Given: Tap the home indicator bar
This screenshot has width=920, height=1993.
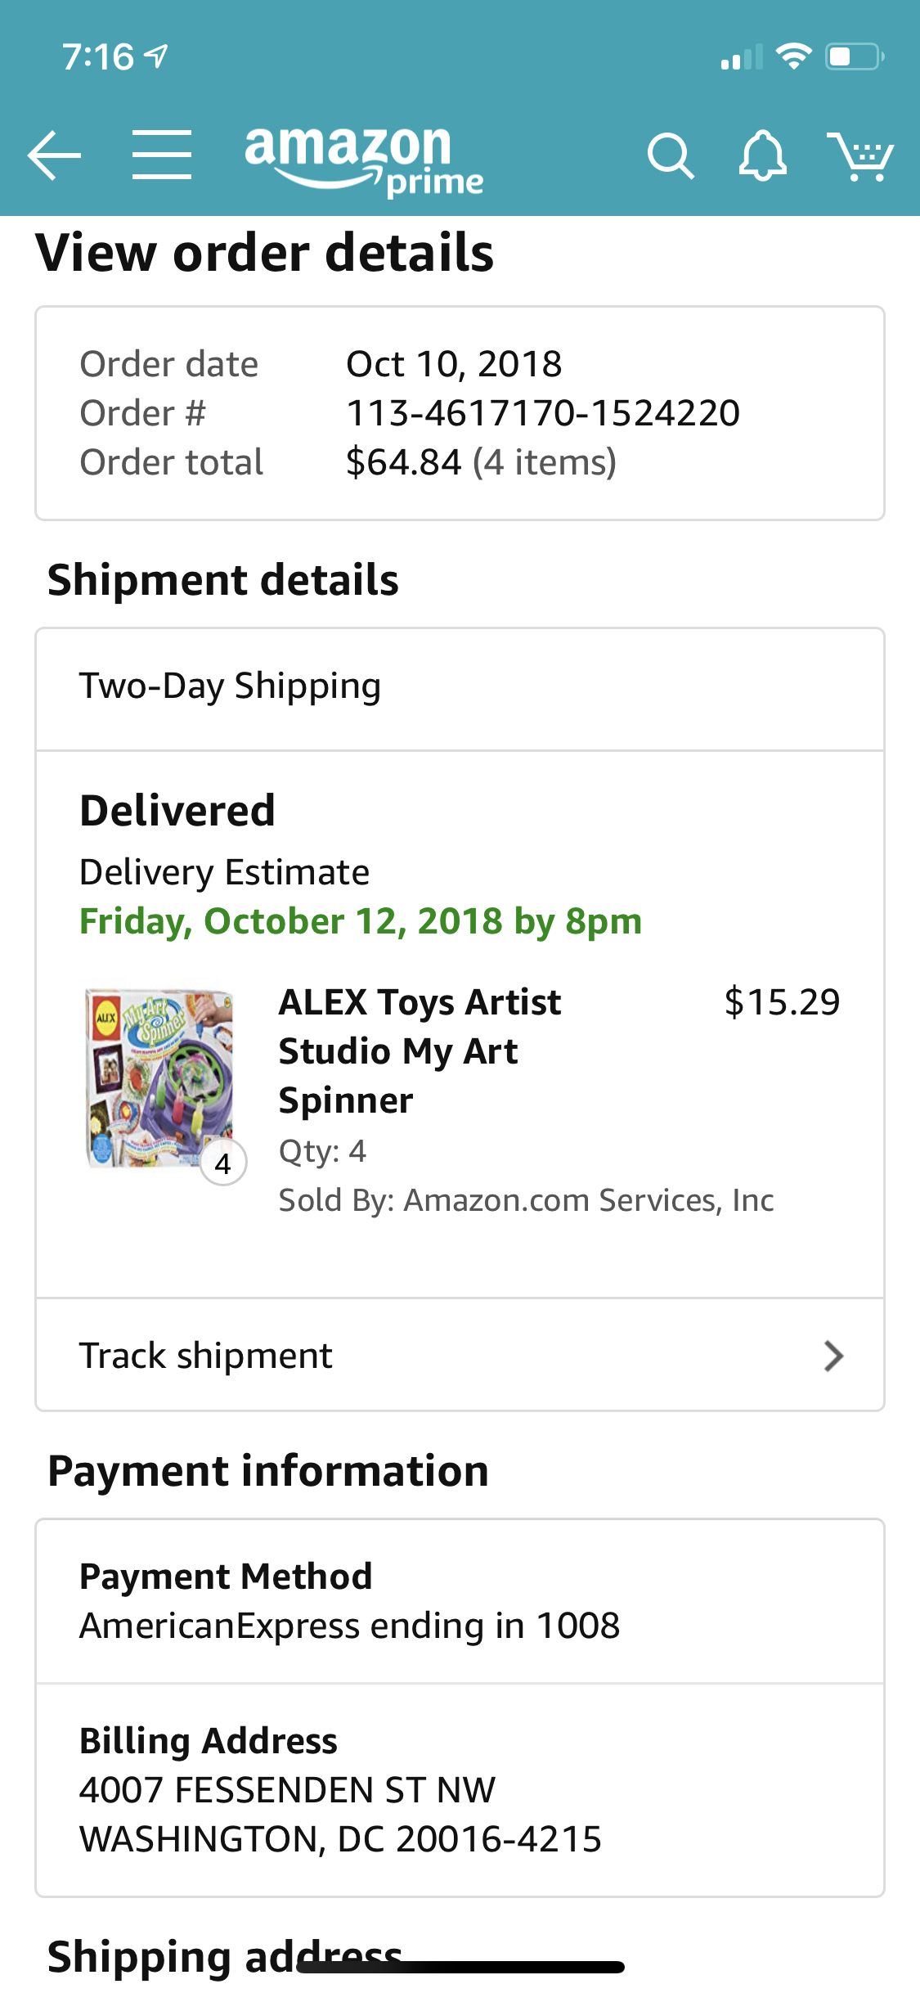Looking at the screenshot, I should tap(460, 1968).
